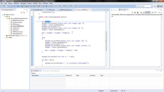Close the ImprovedBMI.java editor tab
The image size is (164, 92).
[90, 10]
